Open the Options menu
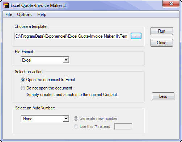This screenshot has height=142, width=182. 25,14
